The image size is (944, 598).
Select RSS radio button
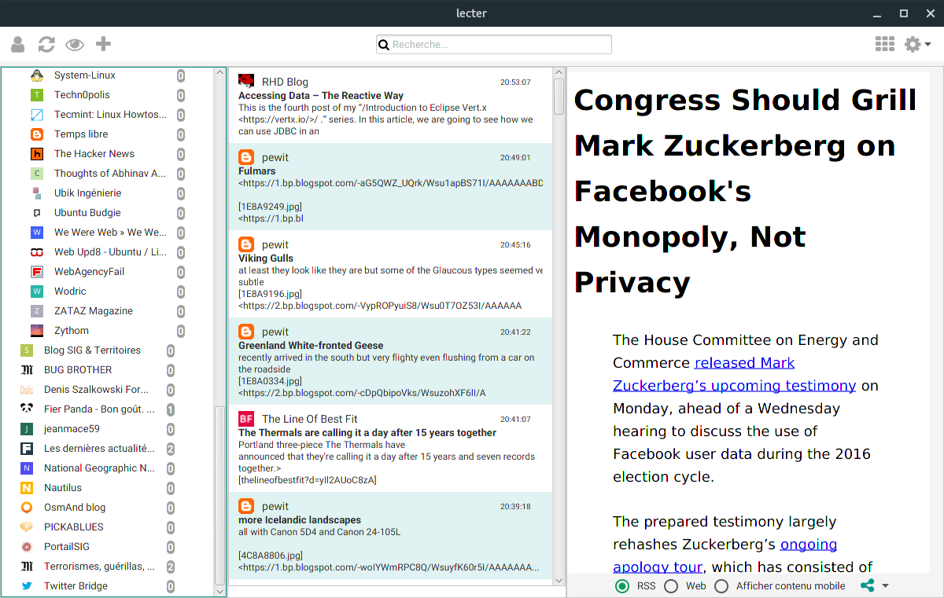[623, 586]
